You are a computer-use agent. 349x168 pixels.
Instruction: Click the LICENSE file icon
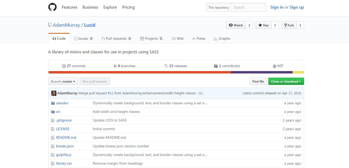pyautogui.click(x=53, y=129)
